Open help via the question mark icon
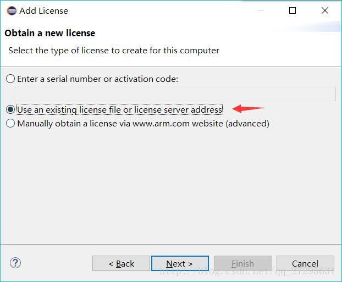The image size is (342, 282). click(x=15, y=263)
